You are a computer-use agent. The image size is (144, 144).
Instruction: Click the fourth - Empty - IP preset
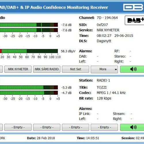(x=104, y=127)
